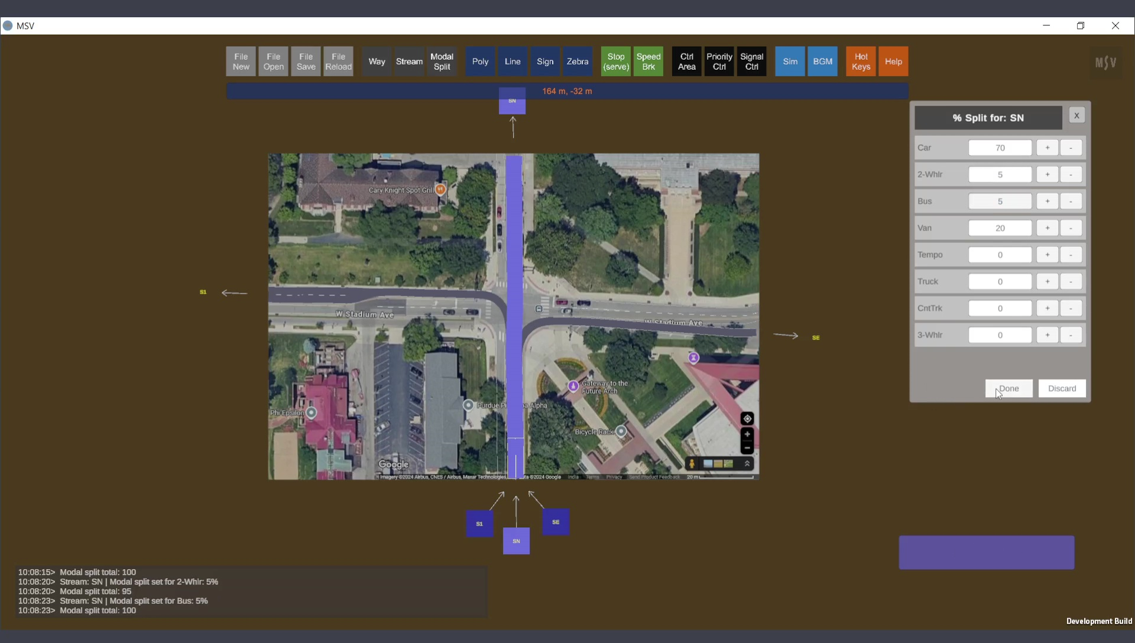Open the Modal Split tool
The height and width of the screenshot is (643, 1135).
(442, 61)
